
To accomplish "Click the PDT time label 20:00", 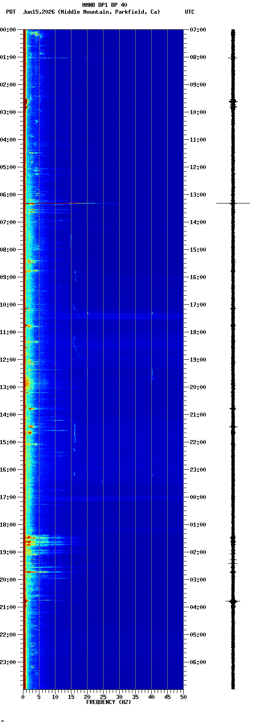I will [x=8, y=580].
